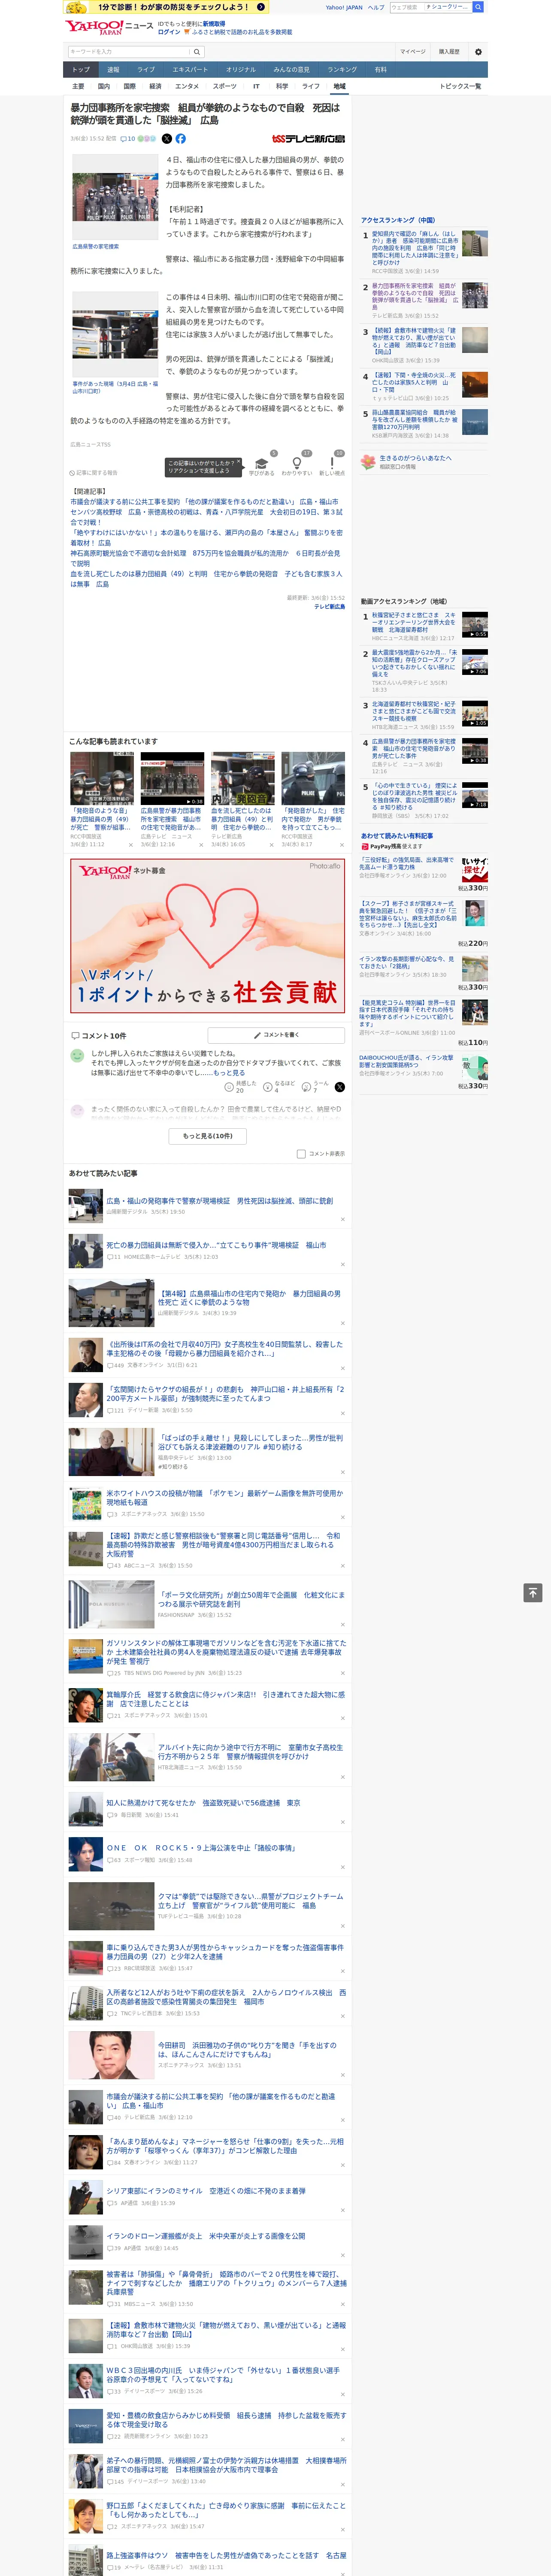The width and height of the screenshot is (551, 2576).
Task: Select the ライブ tab in dark navigation bar
Action: pos(146,70)
